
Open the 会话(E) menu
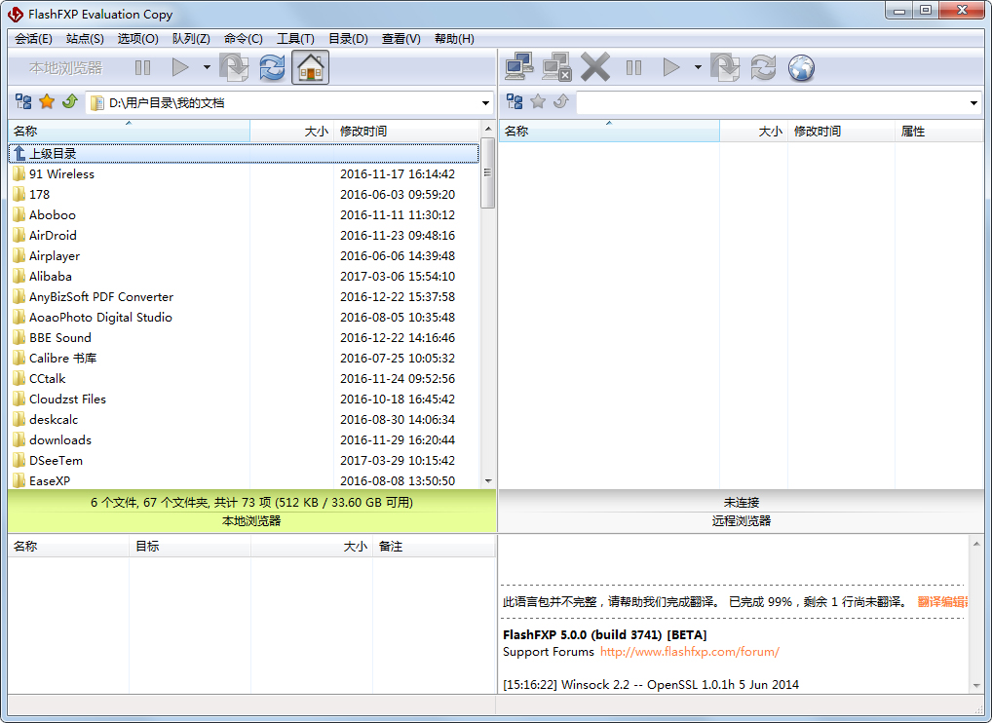click(33, 39)
